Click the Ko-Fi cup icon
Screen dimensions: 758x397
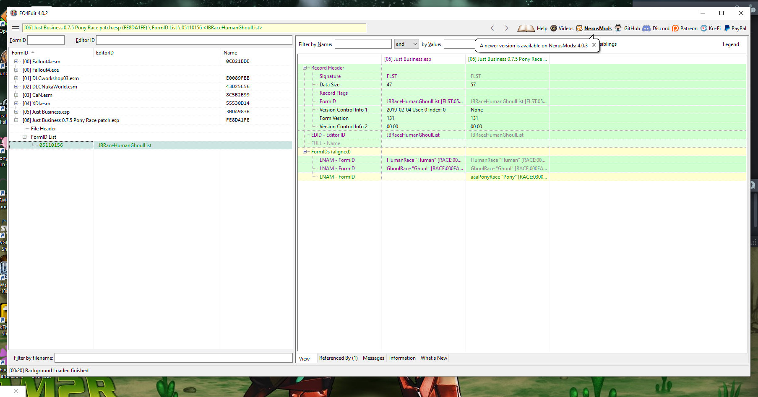pos(704,29)
